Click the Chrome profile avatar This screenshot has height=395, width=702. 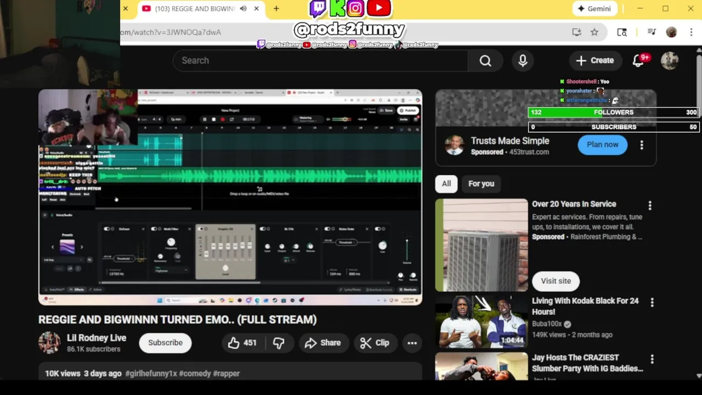coord(671,32)
